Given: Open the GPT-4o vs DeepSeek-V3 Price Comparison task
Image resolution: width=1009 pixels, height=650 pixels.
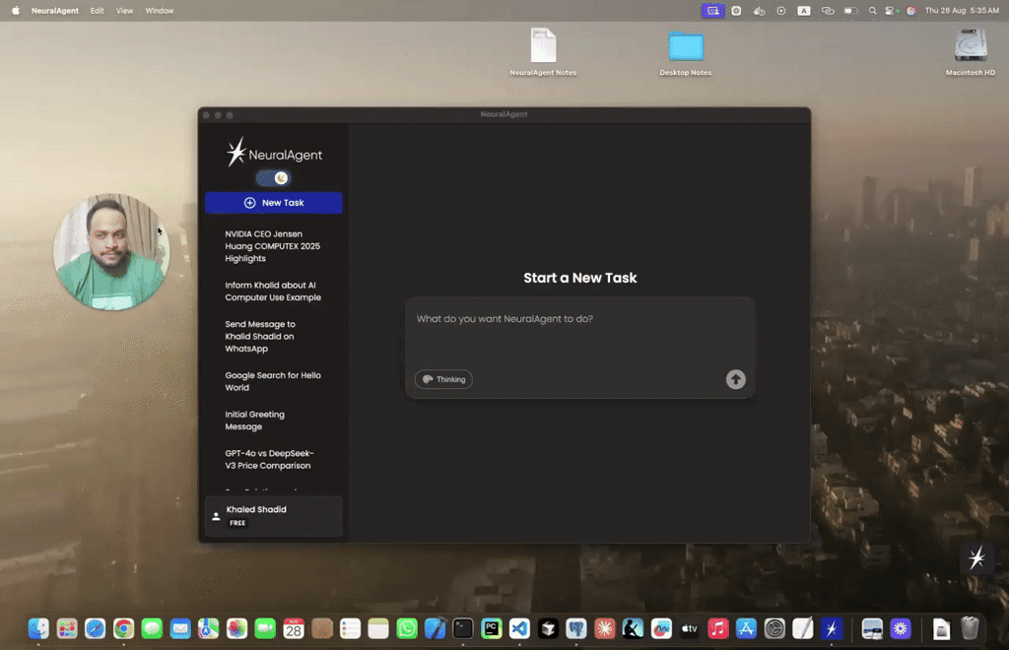Looking at the screenshot, I should 268,459.
